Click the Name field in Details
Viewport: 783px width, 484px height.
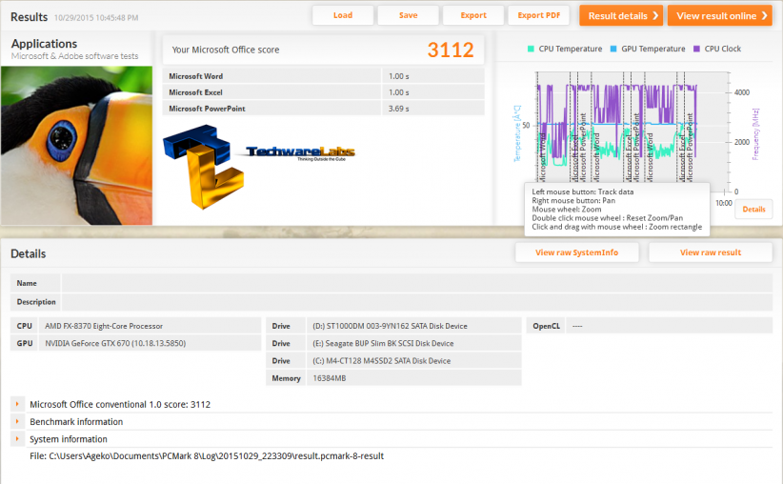click(417, 283)
